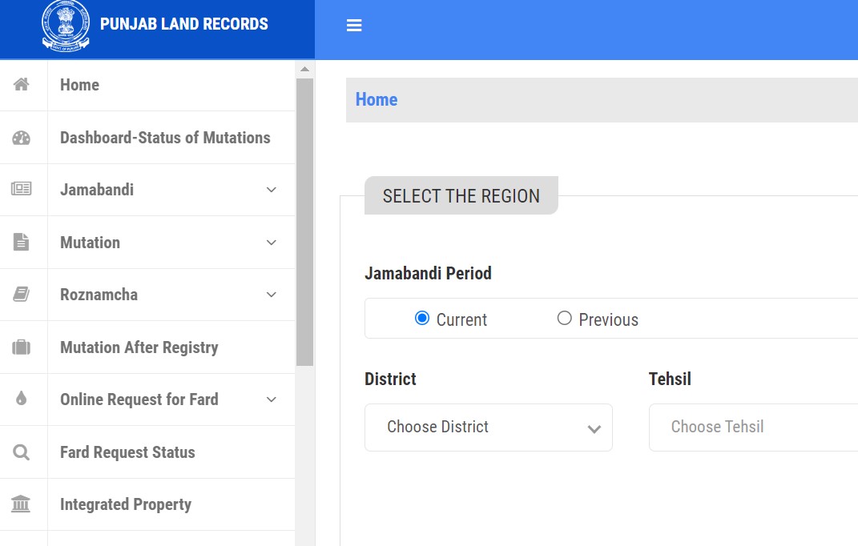Screen dimensions: 858x546
Task: Expand the Online Request for Fard menu
Action: (x=272, y=399)
